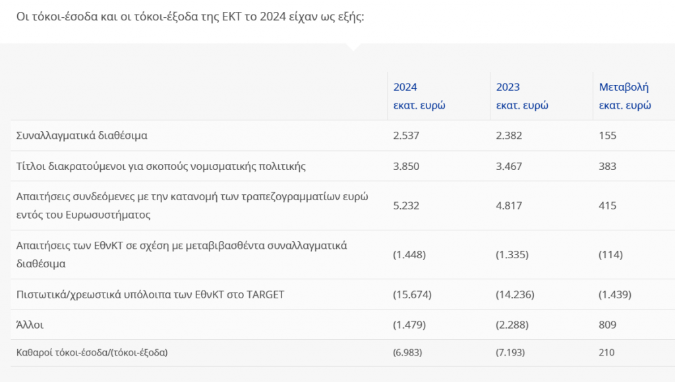Click the 3.467 value for 2023
Image resolution: width=675 pixels, height=382 pixels.
coord(509,166)
